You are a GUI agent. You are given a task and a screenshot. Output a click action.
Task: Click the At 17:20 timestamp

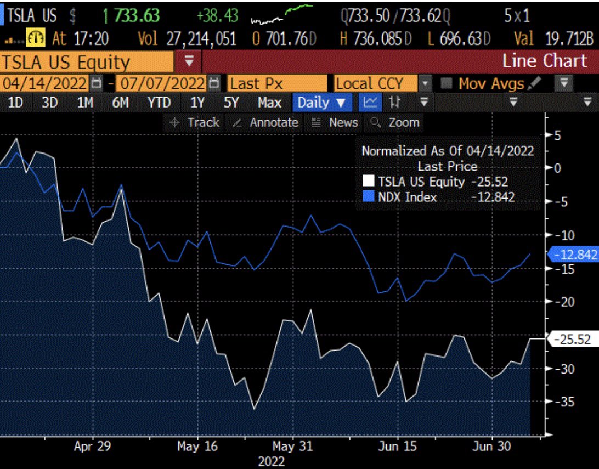coord(80,38)
